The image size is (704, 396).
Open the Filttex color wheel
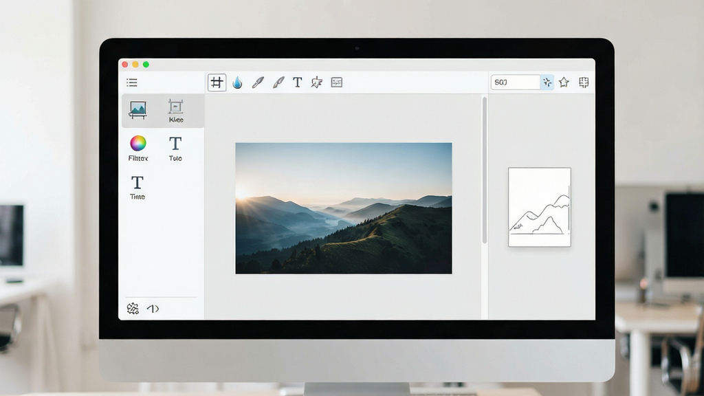pyautogui.click(x=137, y=148)
